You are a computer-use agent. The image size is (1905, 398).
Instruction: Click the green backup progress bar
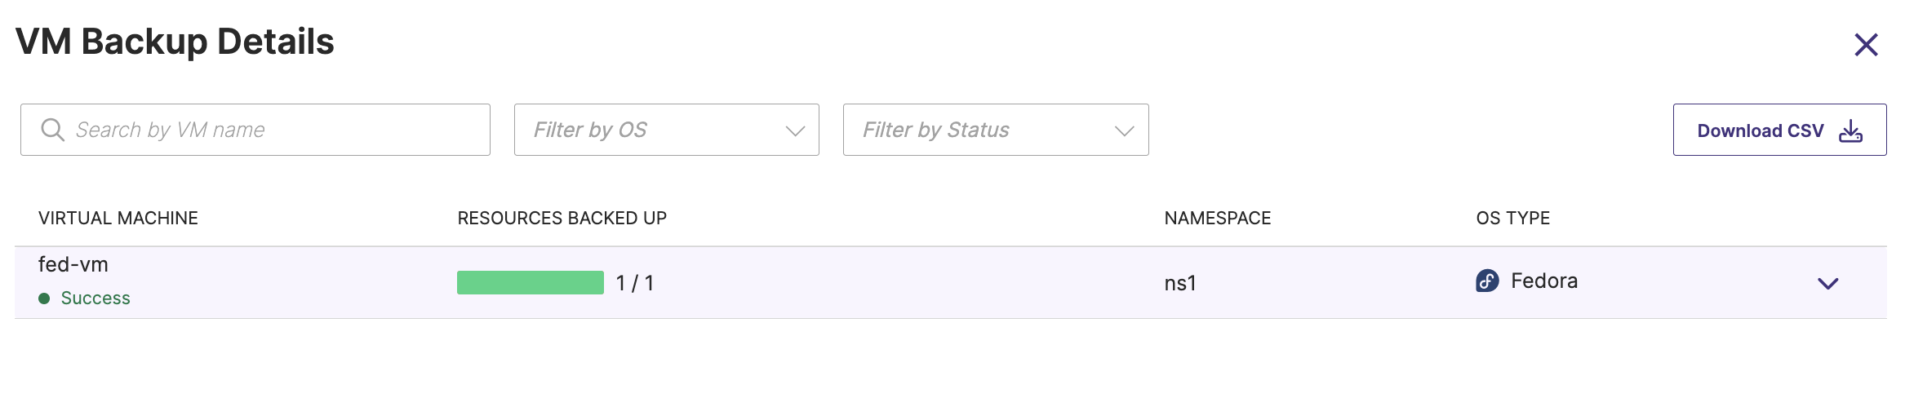[x=530, y=283]
